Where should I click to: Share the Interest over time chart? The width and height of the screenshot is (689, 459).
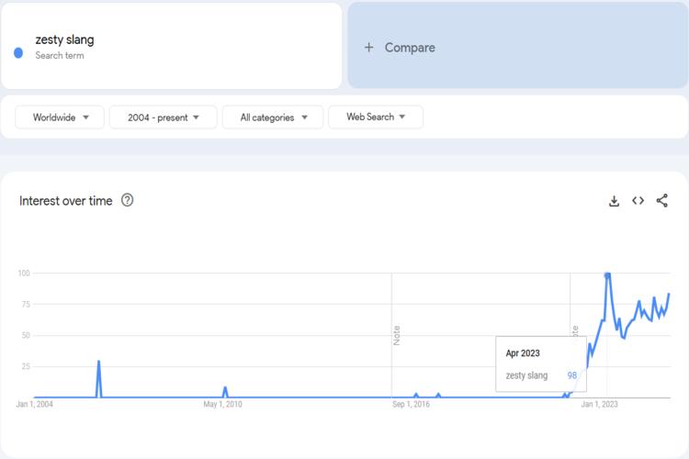[x=662, y=201]
